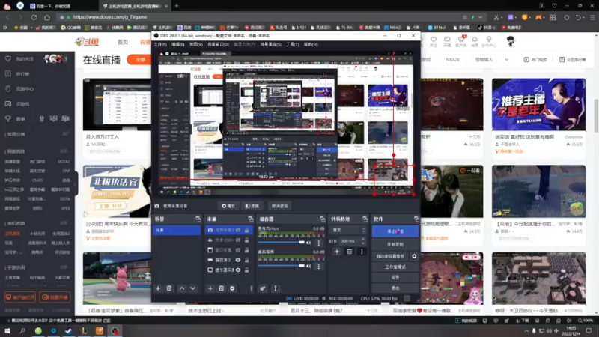Open OBS 视图(V) menu
This screenshot has width=599, height=337.
click(196, 45)
